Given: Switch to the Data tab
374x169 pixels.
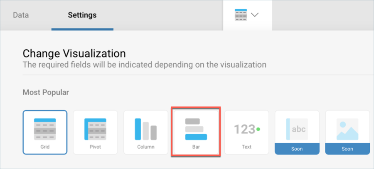Looking at the screenshot, I should (x=21, y=15).
